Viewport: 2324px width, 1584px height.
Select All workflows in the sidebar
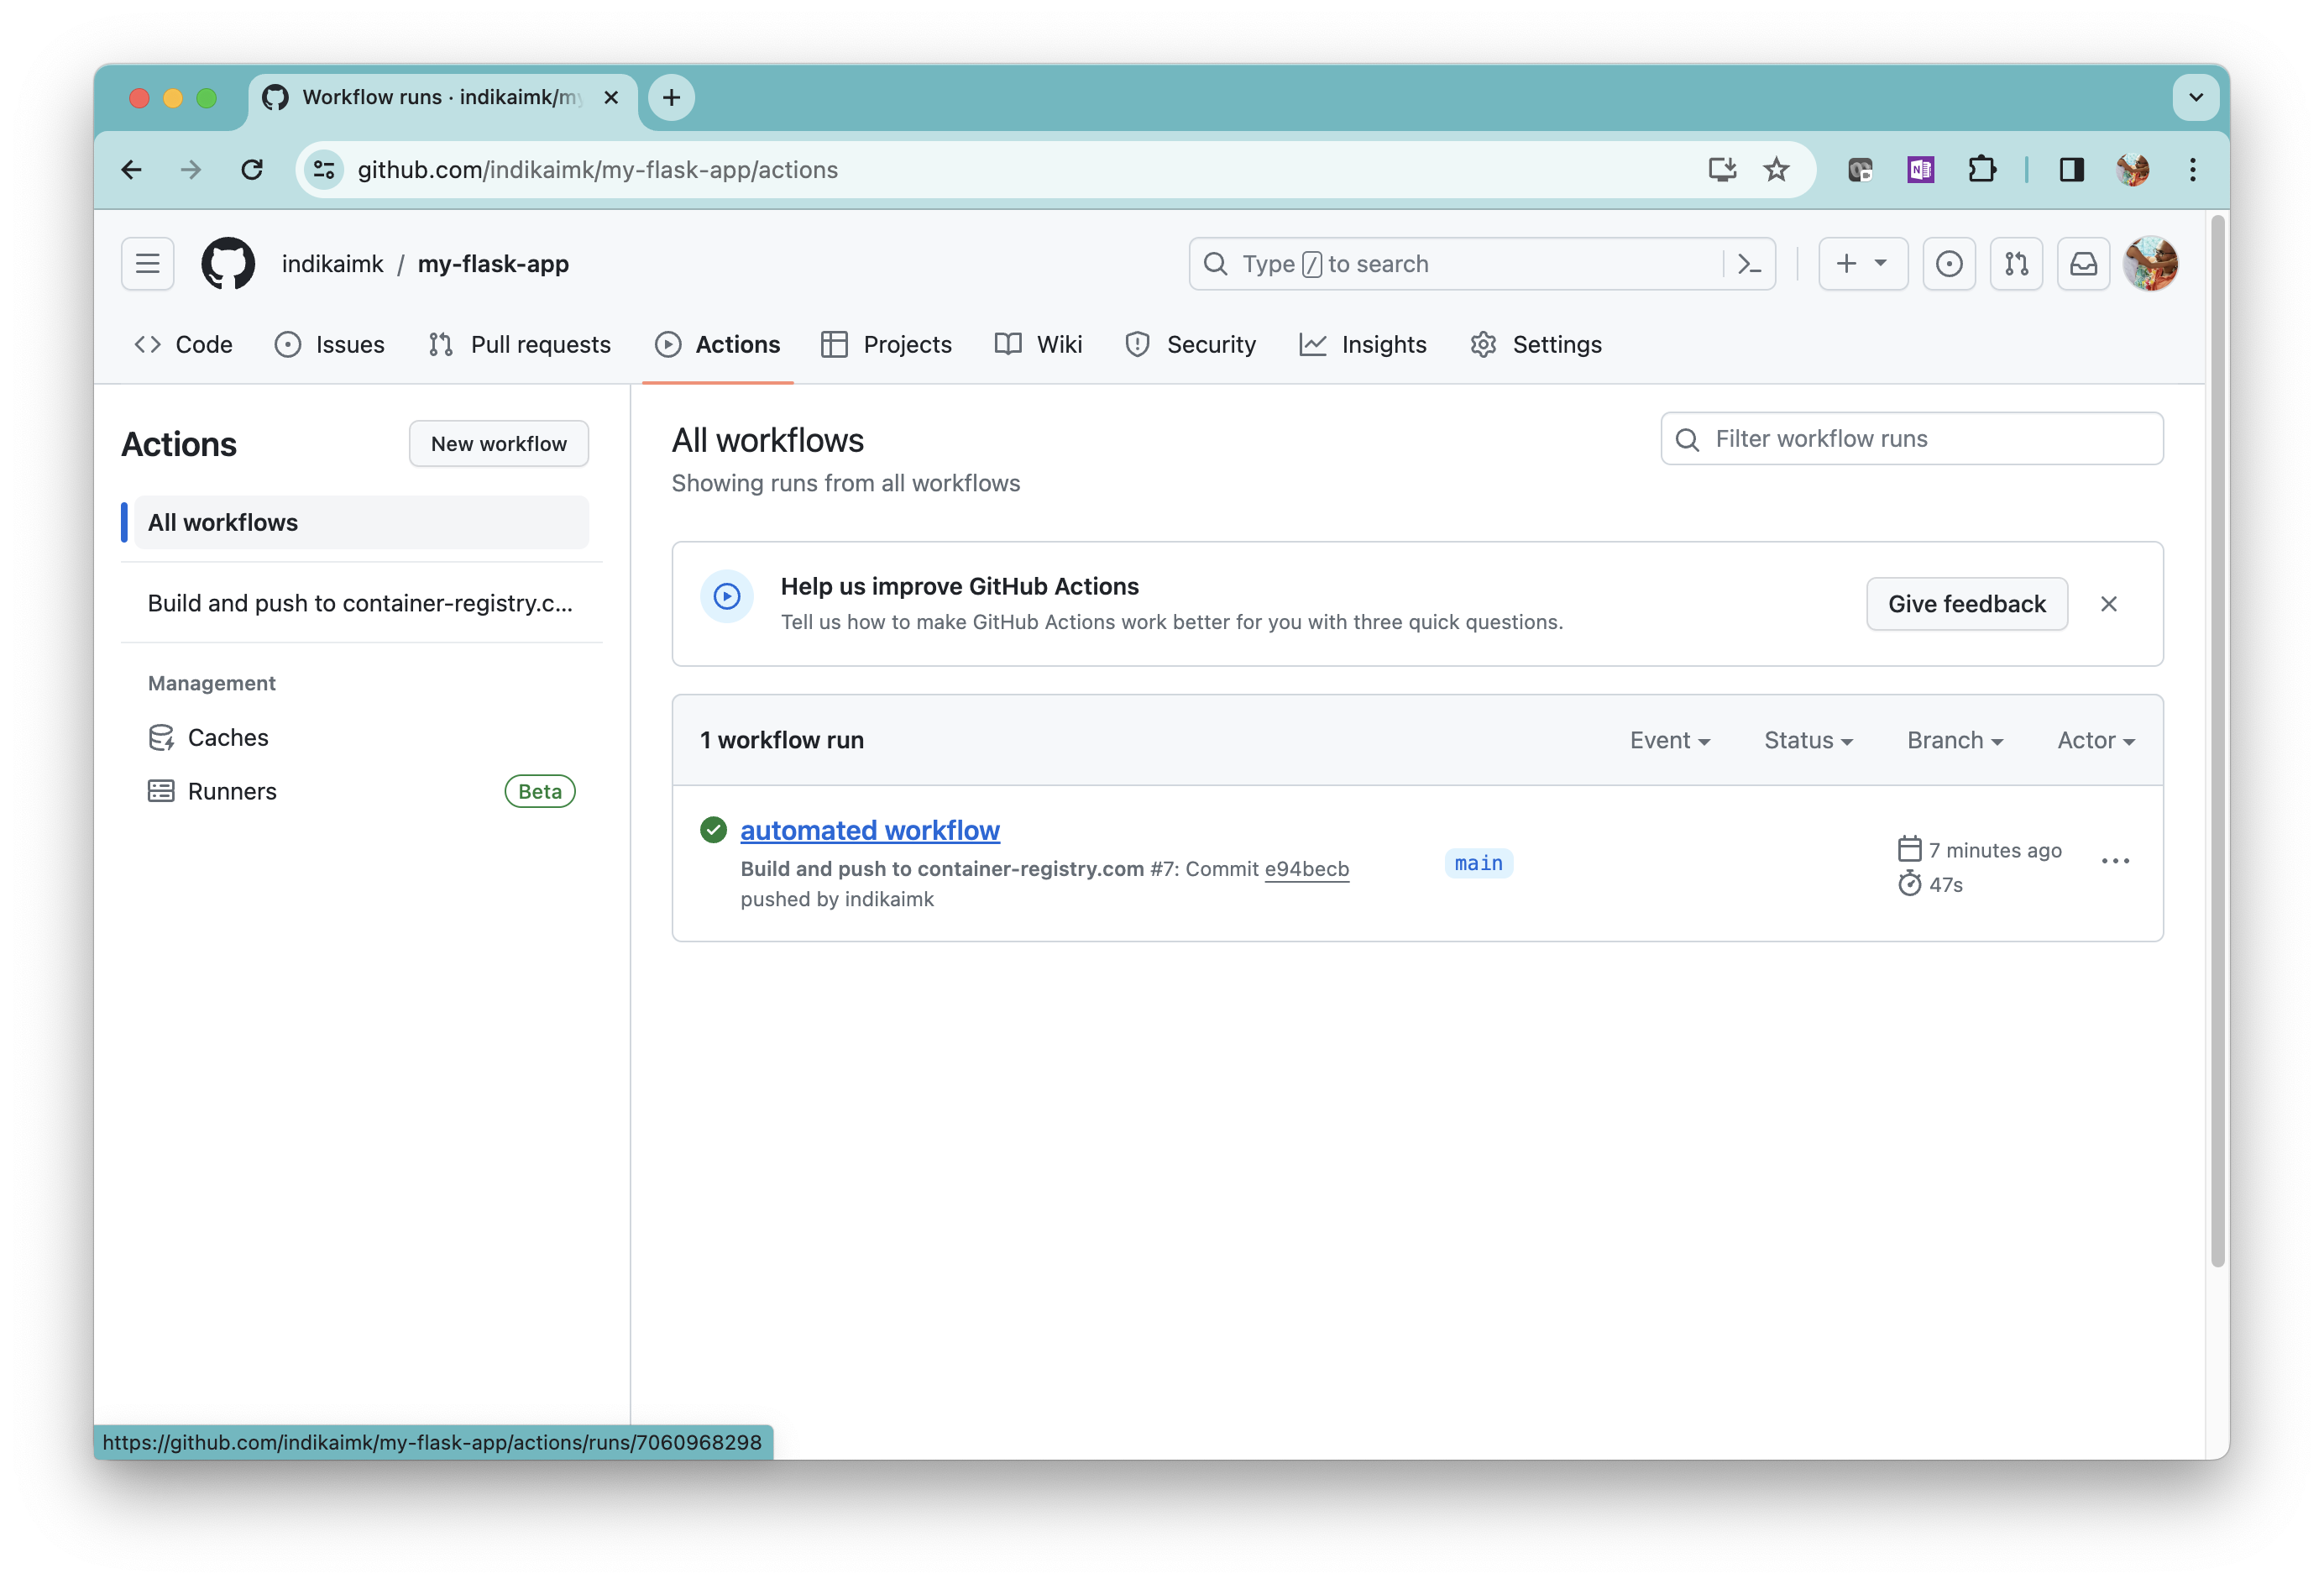[x=361, y=522]
